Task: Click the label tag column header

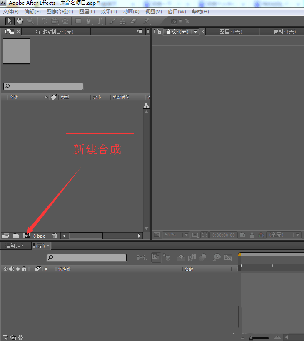Action: click(x=54, y=97)
